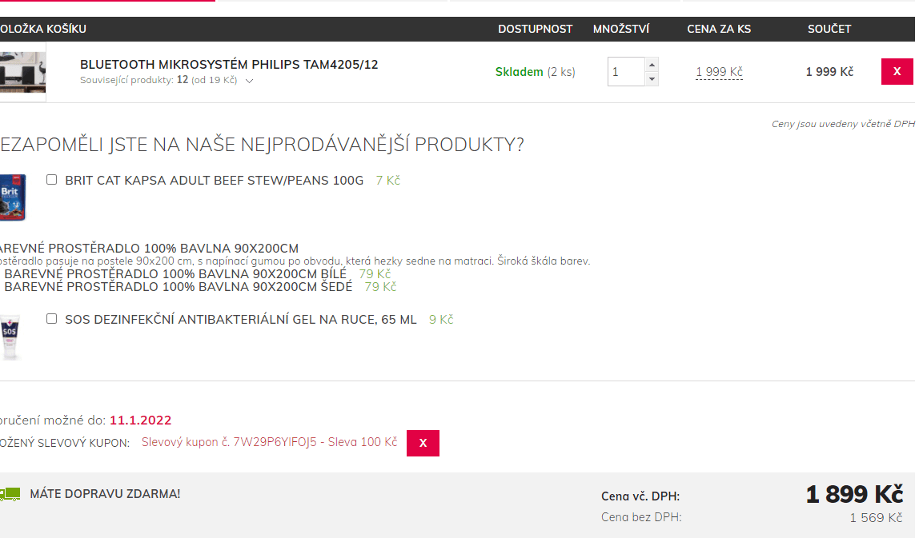Image resolution: width=923 pixels, height=538 pixels.
Task: Click the total price 1 899 Kč
Action: coord(854,495)
